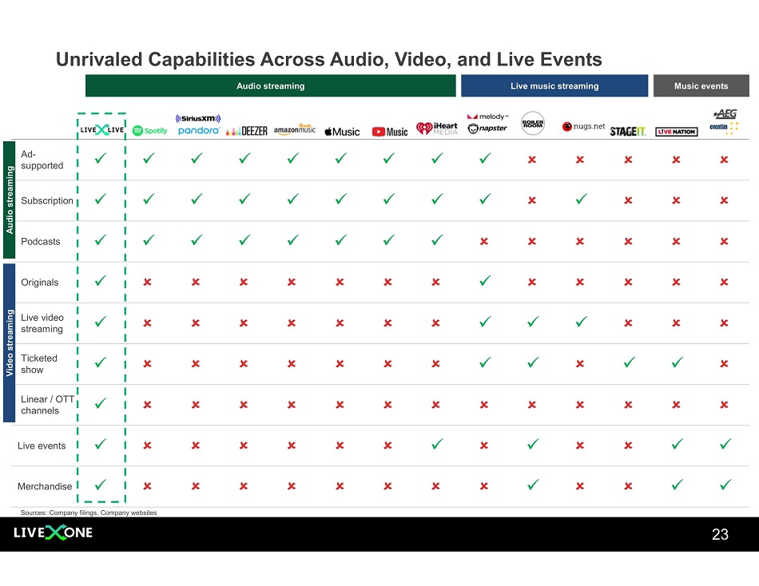
Task: Click LiveXLive's checkmark in Podcasts row
Action: pos(101,241)
